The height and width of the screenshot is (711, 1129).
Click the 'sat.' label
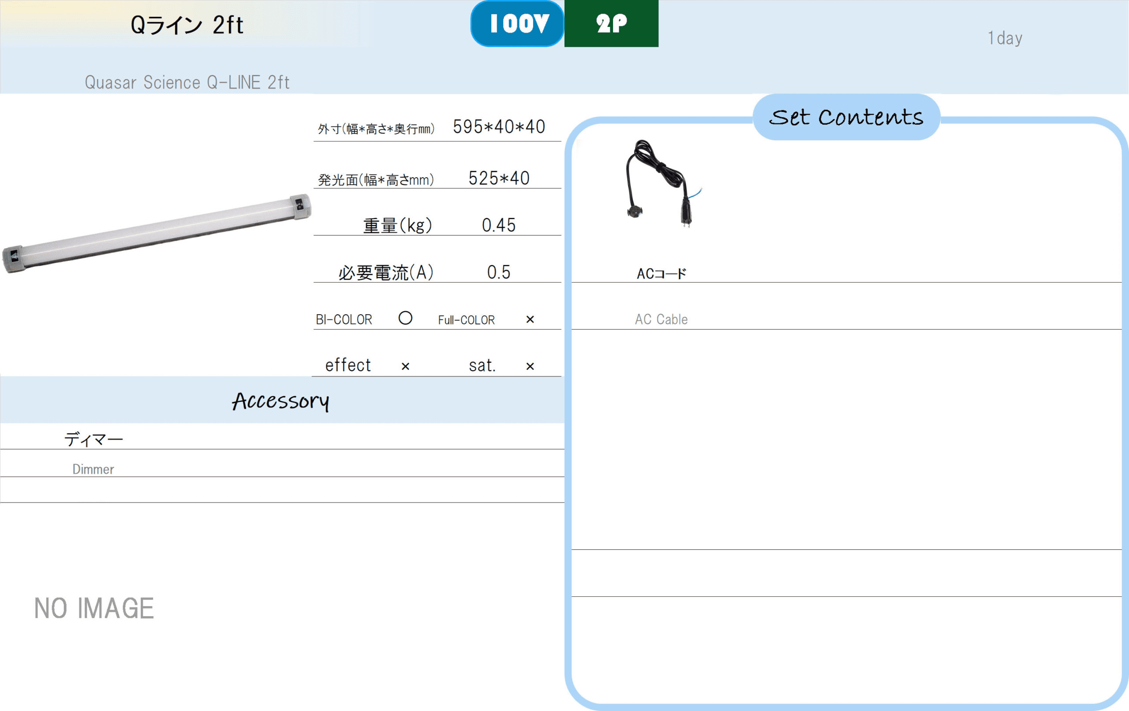[x=482, y=365]
